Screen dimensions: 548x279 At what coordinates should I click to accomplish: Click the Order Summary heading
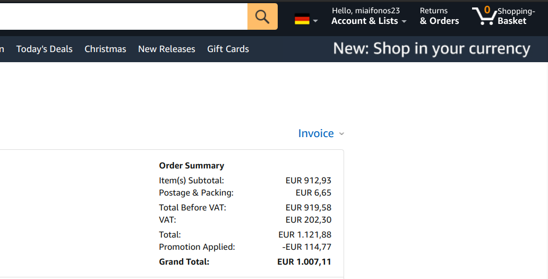pyautogui.click(x=191, y=165)
